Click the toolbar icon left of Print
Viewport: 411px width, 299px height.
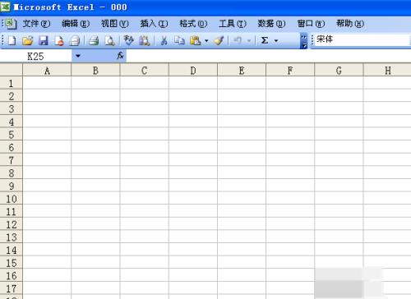click(74, 41)
